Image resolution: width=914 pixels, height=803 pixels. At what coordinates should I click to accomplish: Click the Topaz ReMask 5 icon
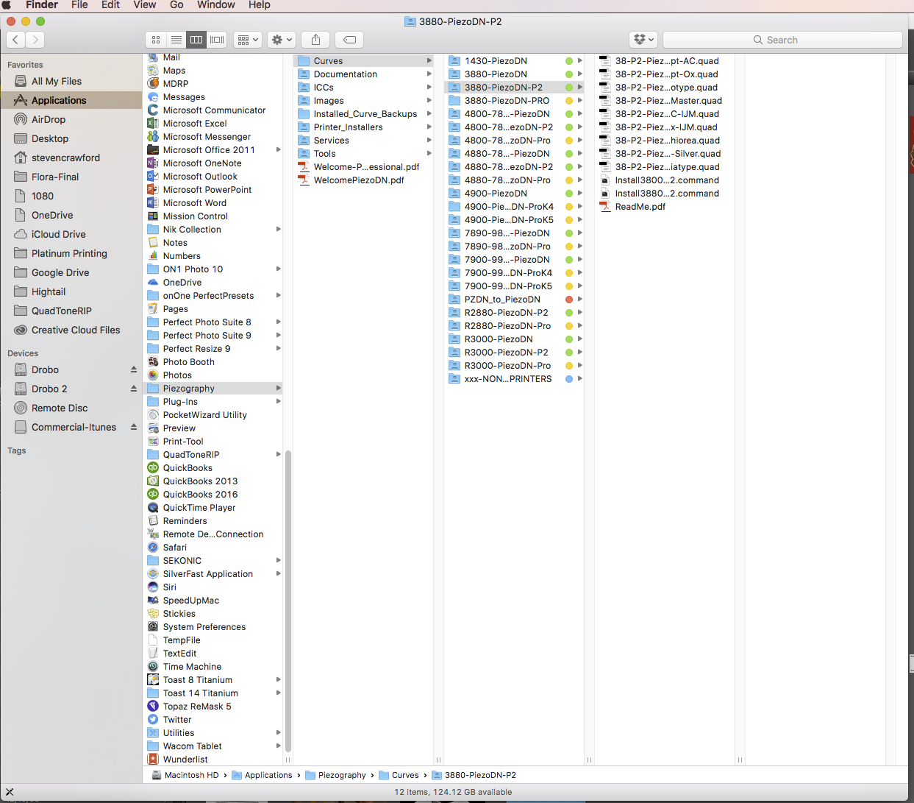coord(153,707)
